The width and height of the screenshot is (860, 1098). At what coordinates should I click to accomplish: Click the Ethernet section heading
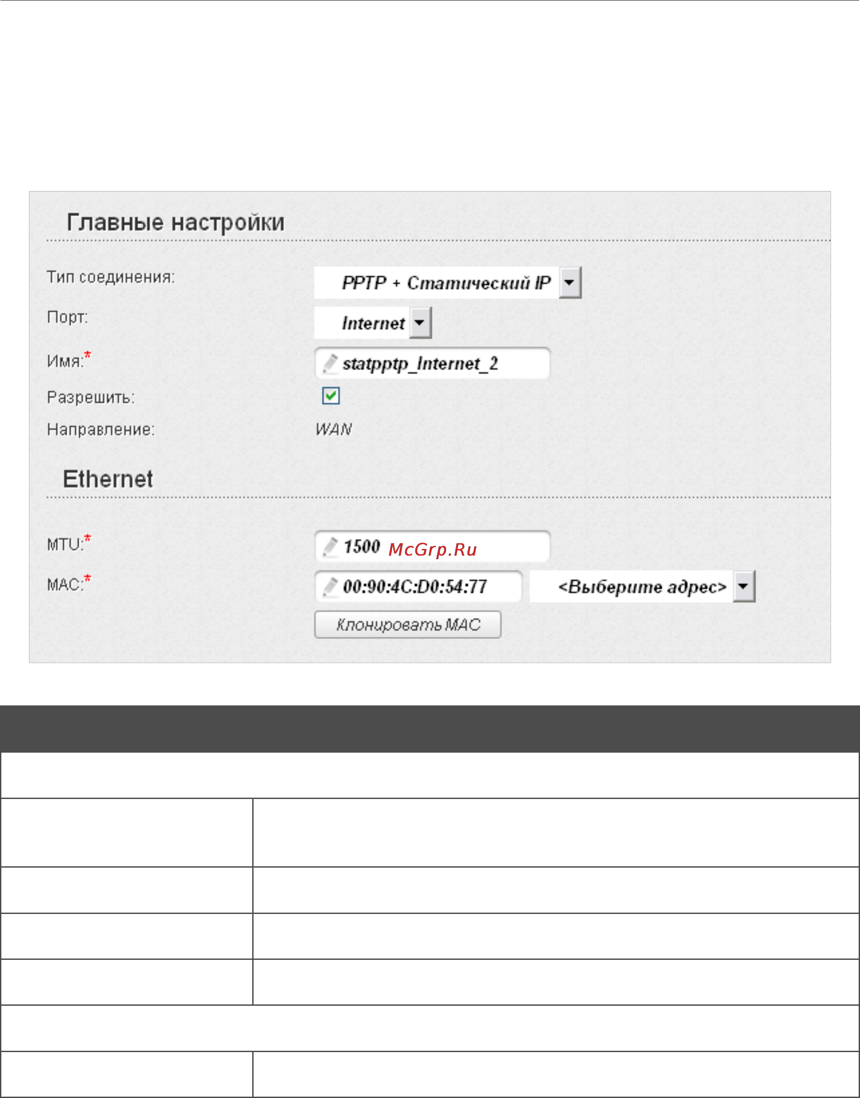coord(108,479)
